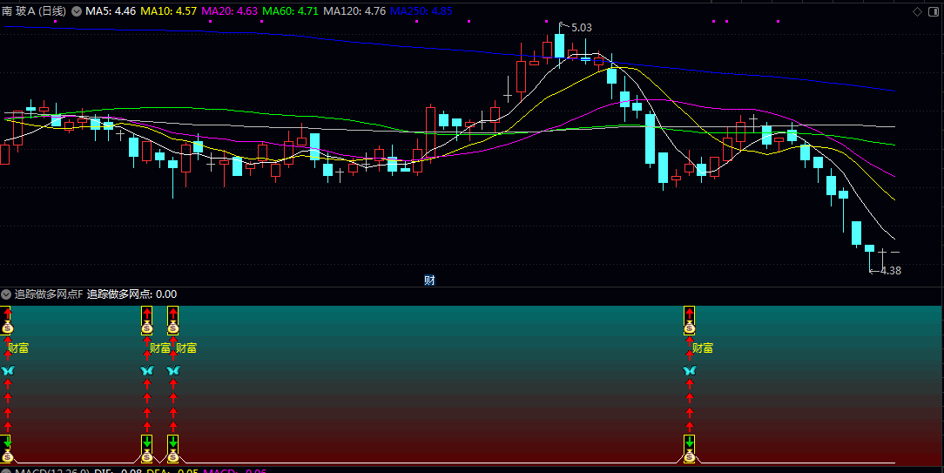Image resolution: width=944 pixels, height=473 pixels.
Task: Click the leftmost bottom-row money bag icon
Action: coord(8,456)
